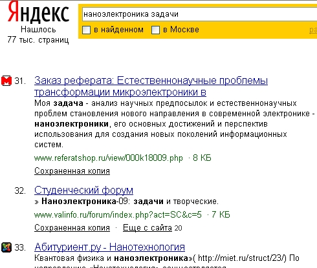Click the red M favicon beside result 31
The width and height of the screenshot is (317, 268).
point(6,81)
